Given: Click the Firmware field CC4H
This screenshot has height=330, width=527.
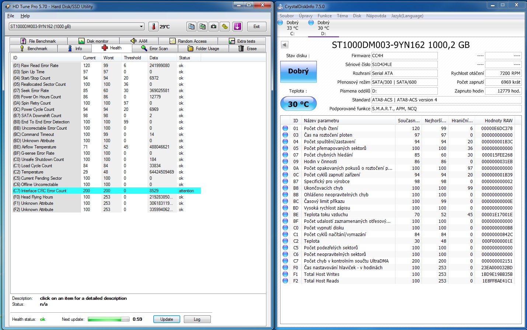Looking at the screenshot, I should tap(404, 56).
